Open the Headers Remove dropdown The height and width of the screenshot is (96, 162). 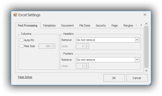[137, 40]
